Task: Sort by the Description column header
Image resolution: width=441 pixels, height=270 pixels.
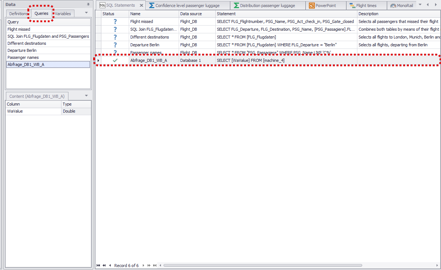Action: (399, 14)
